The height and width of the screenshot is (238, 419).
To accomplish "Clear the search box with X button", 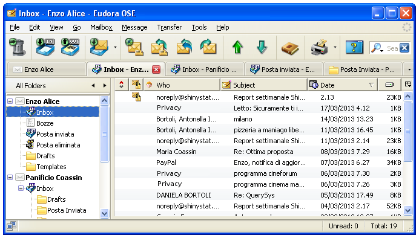I will point(404,48).
